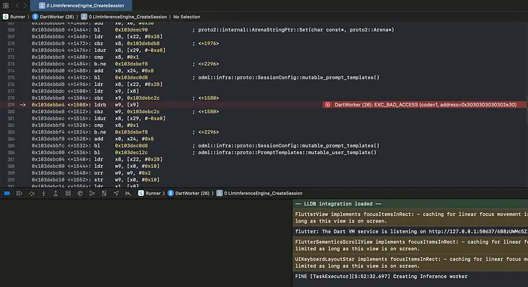
Task: Click address 0x103deec90 on line 368
Action: pos(131,29)
